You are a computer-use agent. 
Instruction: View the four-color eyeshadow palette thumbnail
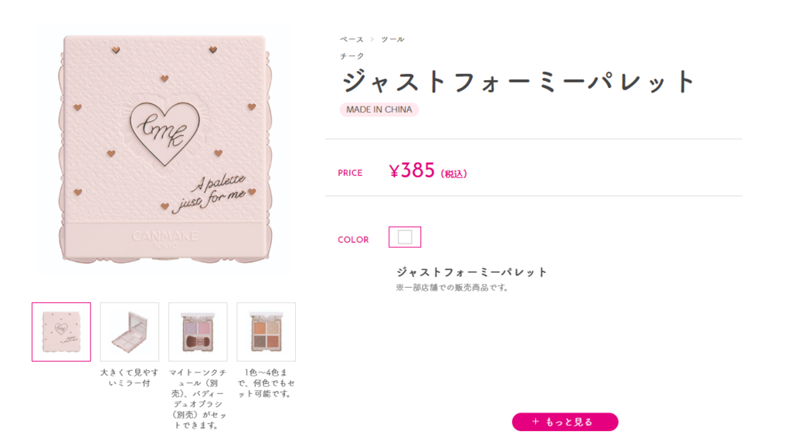click(266, 332)
